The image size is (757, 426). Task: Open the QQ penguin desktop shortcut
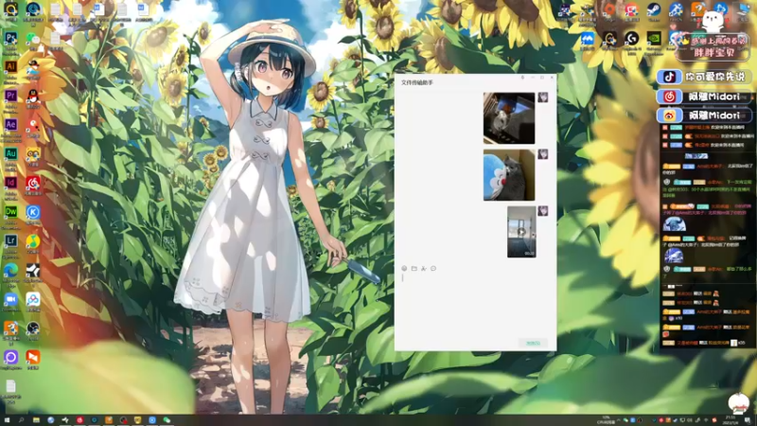point(33,97)
